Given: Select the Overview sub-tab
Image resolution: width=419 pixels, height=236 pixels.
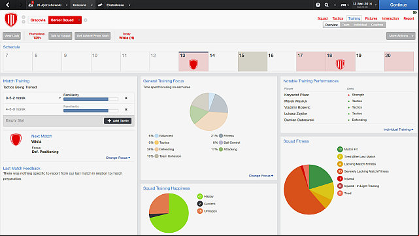Looking at the screenshot, I should coord(331,25).
